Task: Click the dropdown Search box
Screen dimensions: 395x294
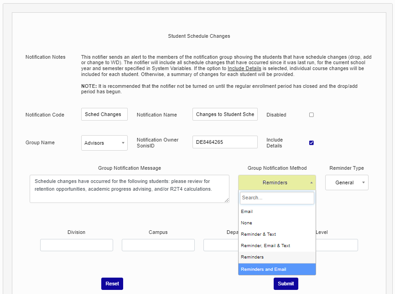Action: tap(277, 198)
